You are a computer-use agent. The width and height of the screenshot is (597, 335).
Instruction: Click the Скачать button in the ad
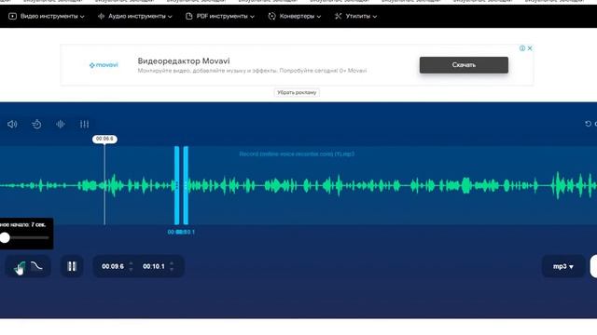pos(464,65)
